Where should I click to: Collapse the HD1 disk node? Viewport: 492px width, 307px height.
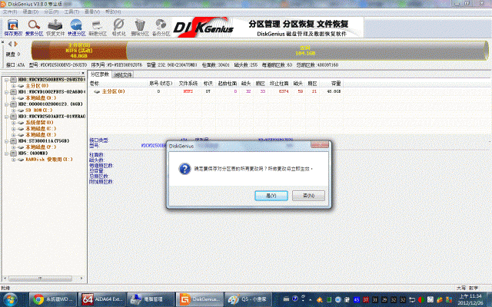click(x=6, y=92)
